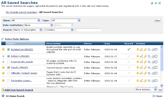Tick the checkbox for Bulleted list IMAGES row
The height and width of the screenshot is (98, 165).
coord(156,50)
